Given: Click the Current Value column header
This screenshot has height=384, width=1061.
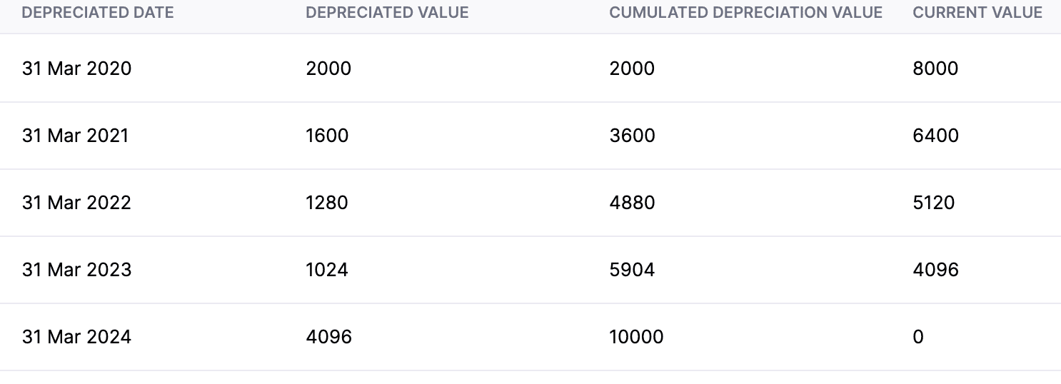Looking at the screenshot, I should click(x=977, y=13).
